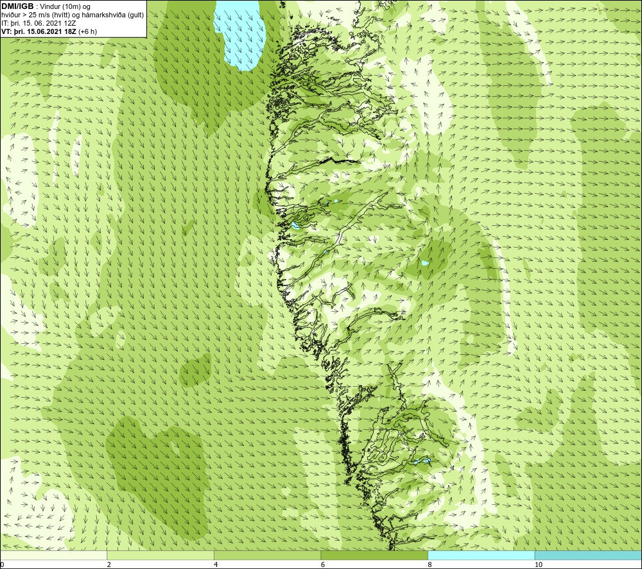Click the legend scale label '6'
Viewport: 642px width, 569px height.
[323, 565]
